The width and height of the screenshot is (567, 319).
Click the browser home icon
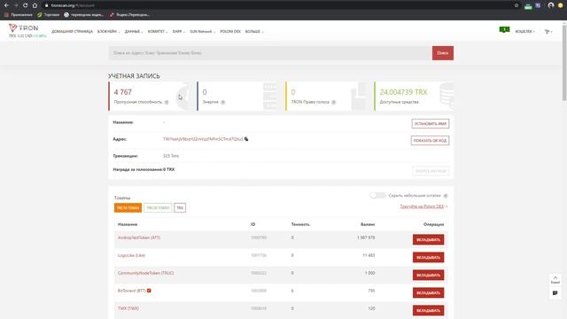[35, 5]
